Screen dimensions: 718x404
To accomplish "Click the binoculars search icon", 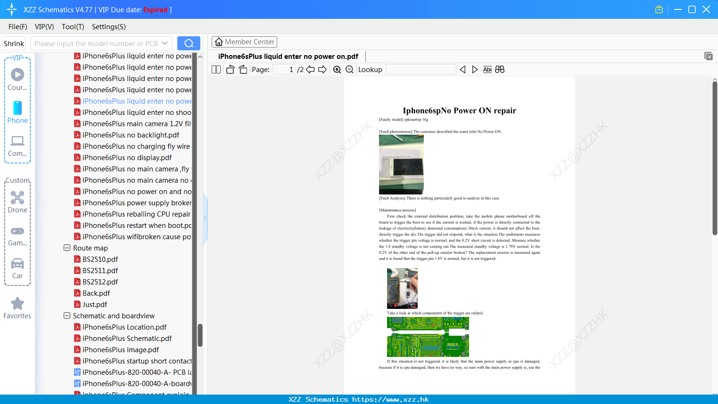I will pyautogui.click(x=500, y=70).
